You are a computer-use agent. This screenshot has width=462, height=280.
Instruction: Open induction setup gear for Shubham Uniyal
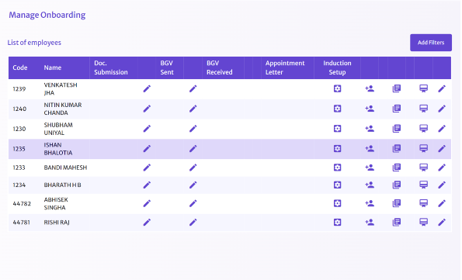tap(337, 129)
